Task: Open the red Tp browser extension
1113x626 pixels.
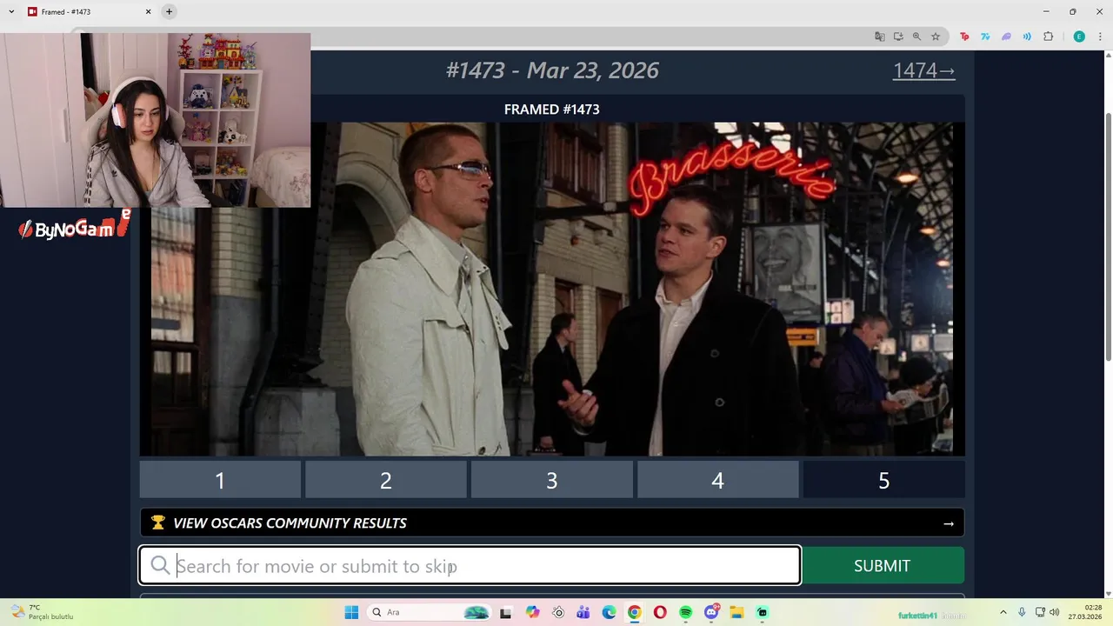Action: pos(964,37)
